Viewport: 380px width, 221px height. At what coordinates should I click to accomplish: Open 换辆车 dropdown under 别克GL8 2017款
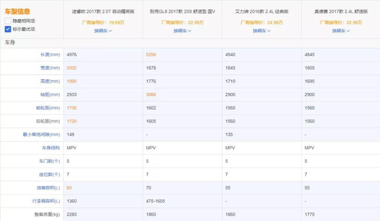pos(182,31)
